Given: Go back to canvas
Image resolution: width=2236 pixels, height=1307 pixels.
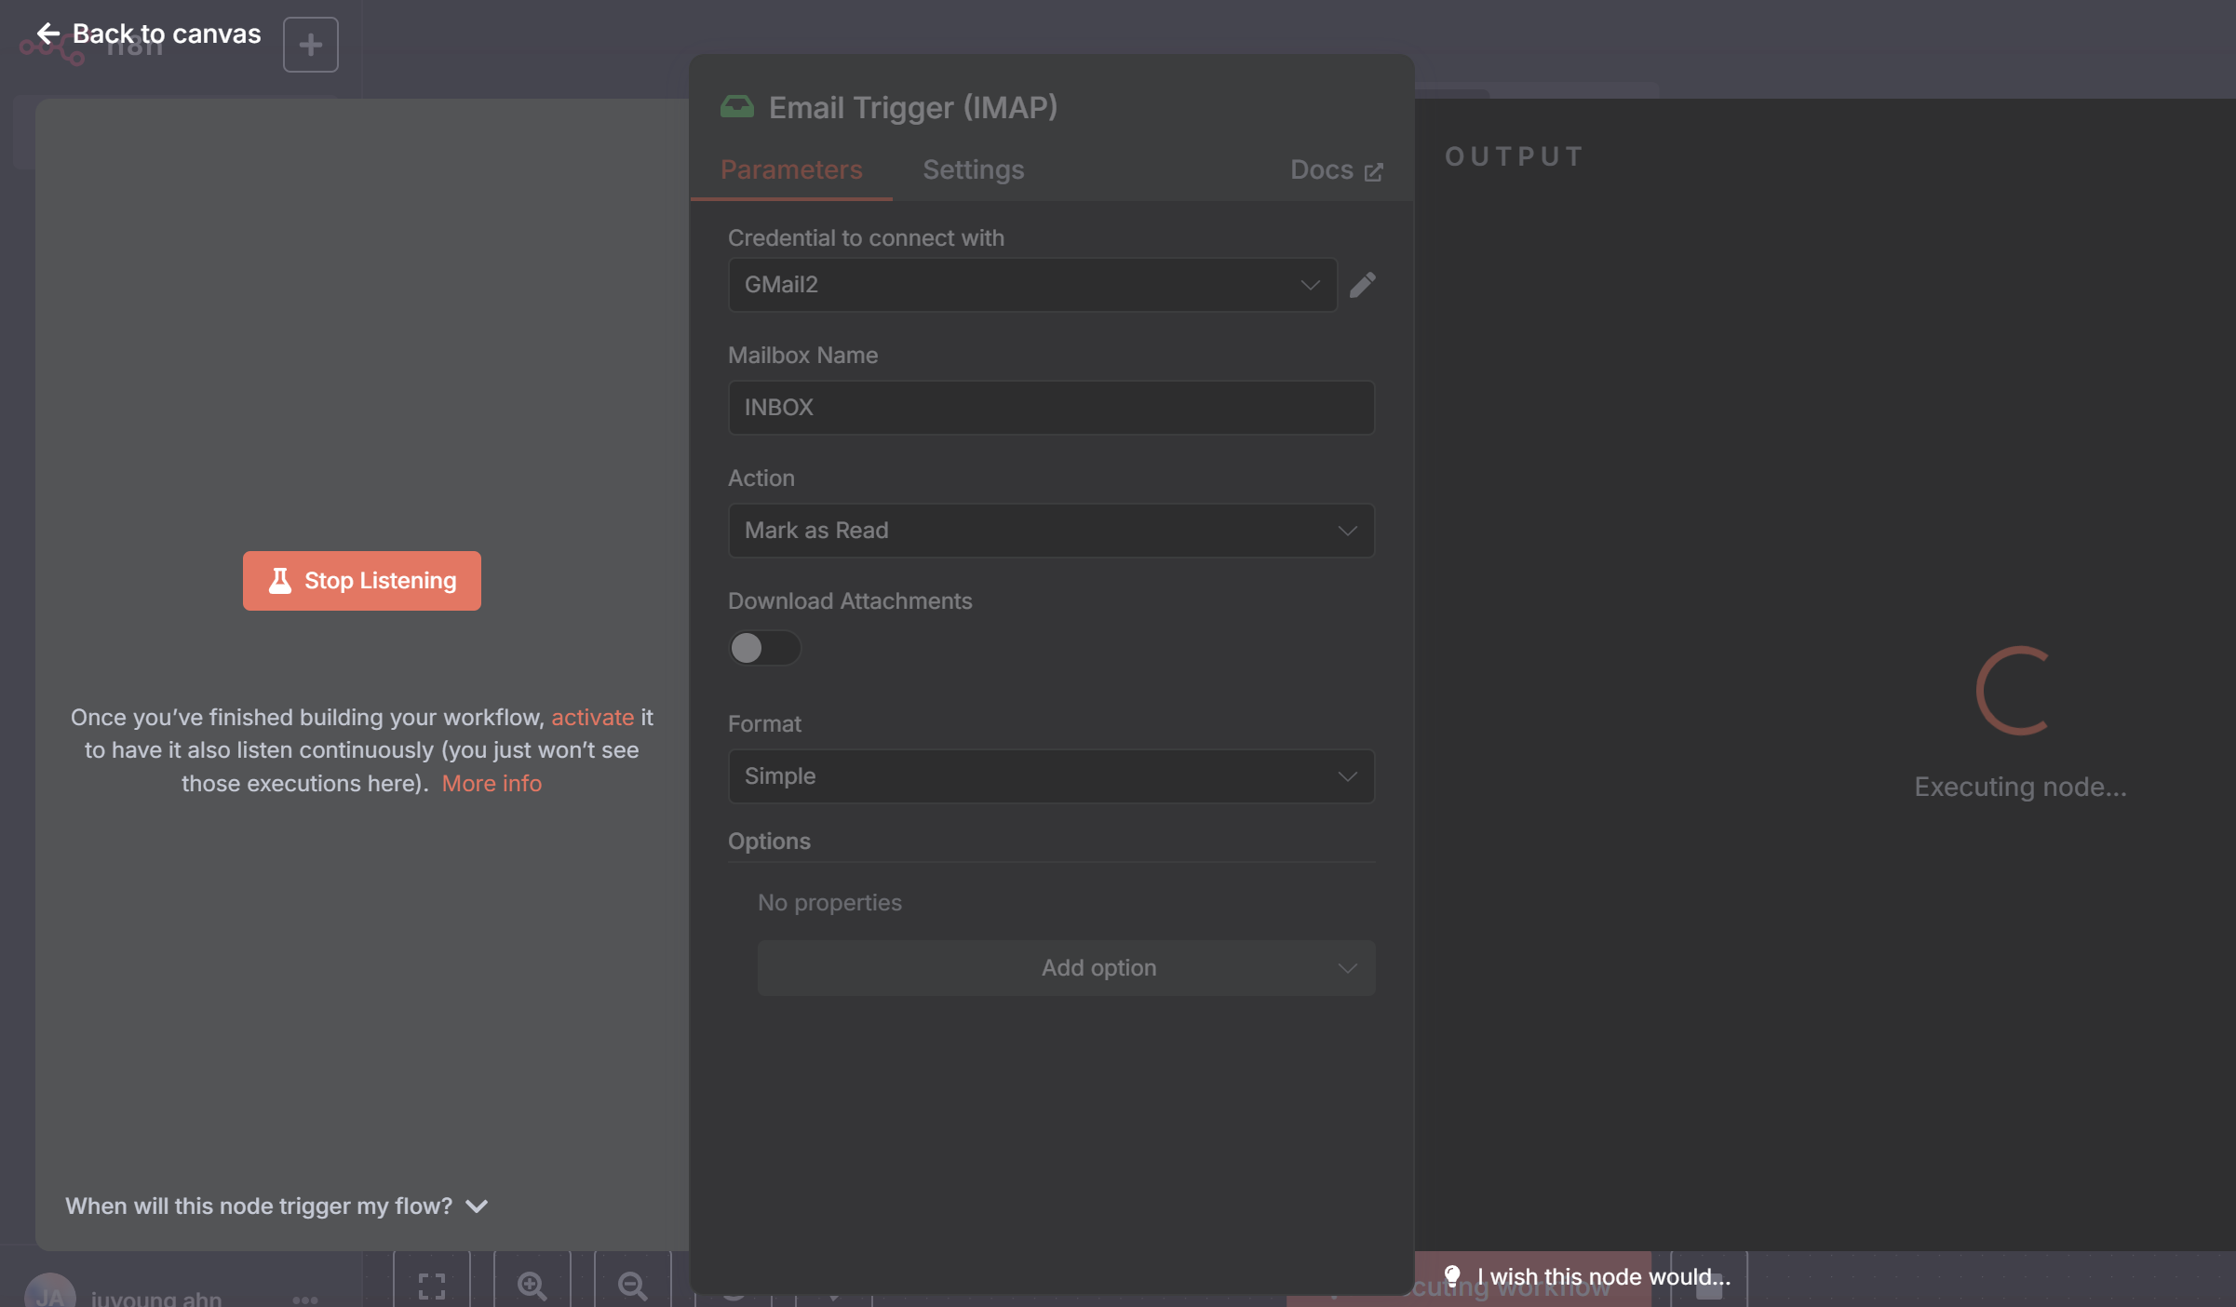Looking at the screenshot, I should (x=149, y=34).
